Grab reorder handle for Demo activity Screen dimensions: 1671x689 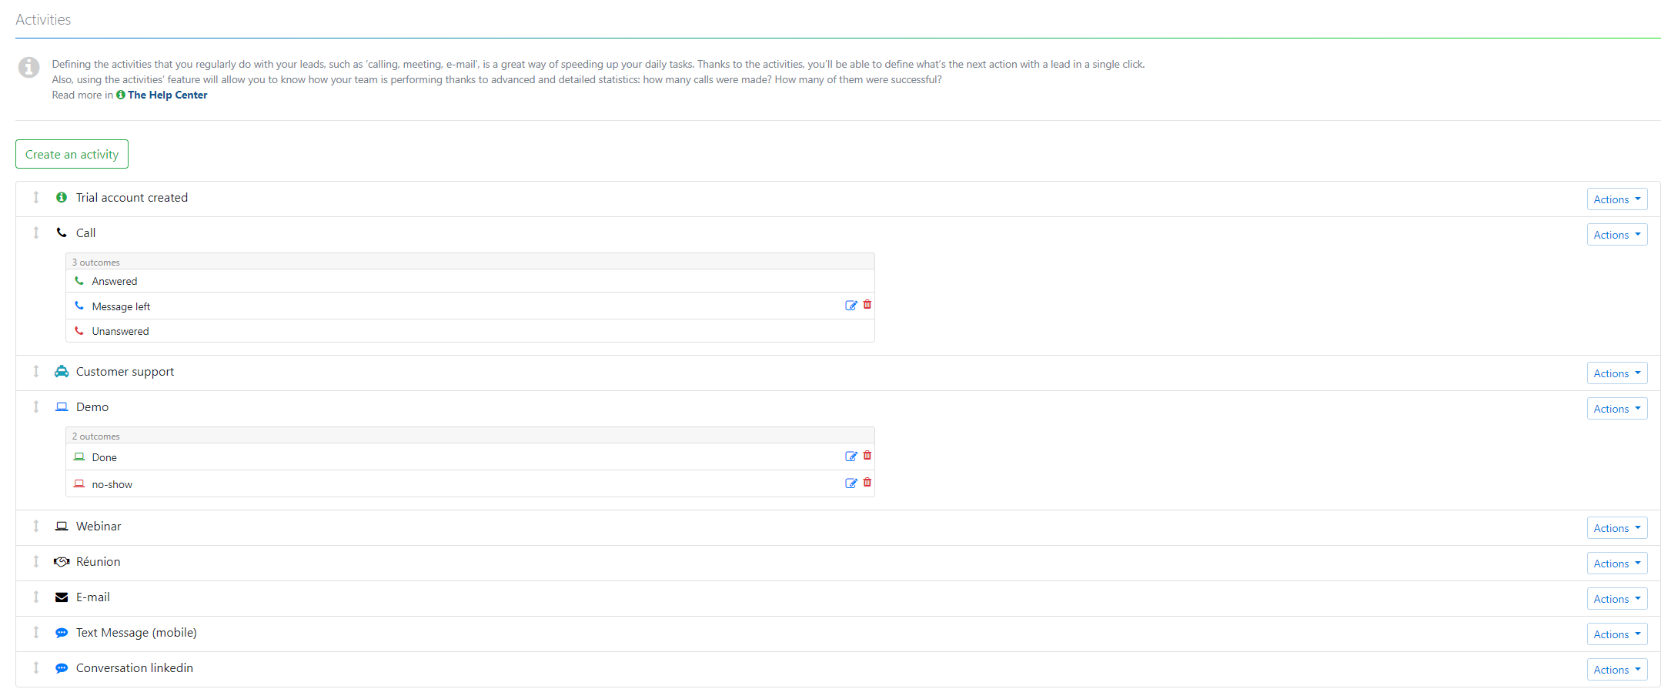[x=36, y=406]
